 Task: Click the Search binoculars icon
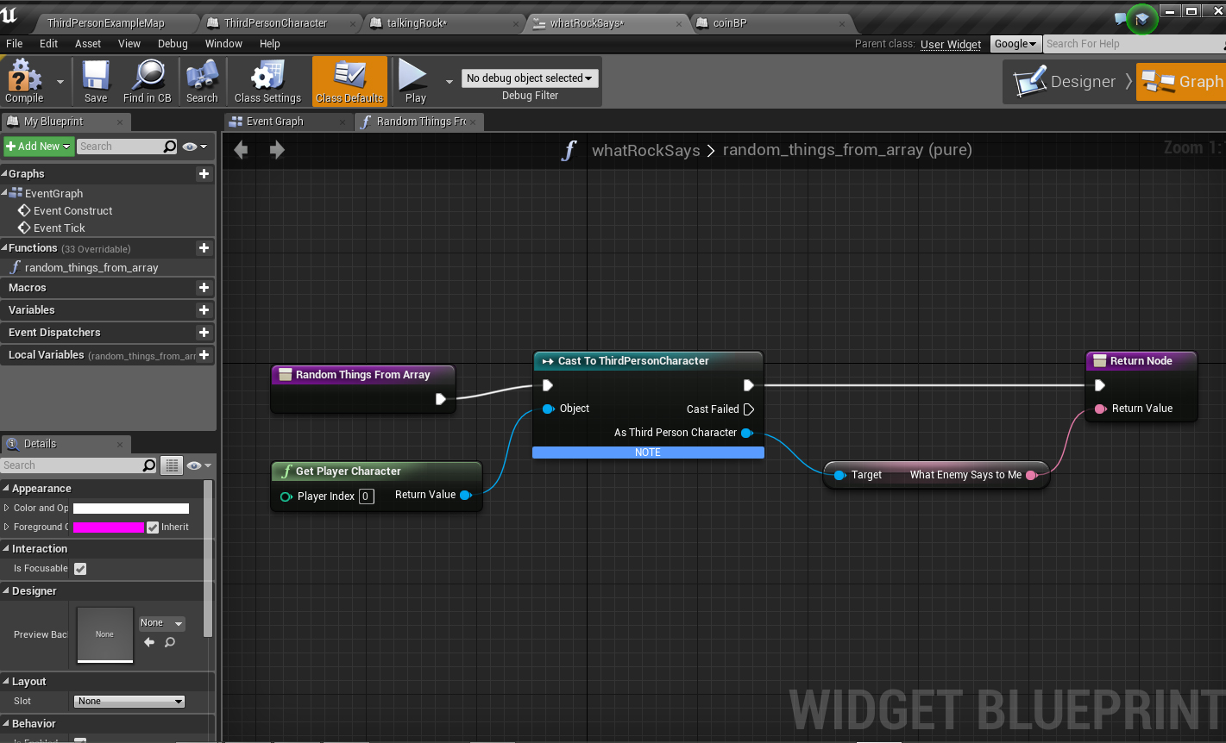pos(202,80)
